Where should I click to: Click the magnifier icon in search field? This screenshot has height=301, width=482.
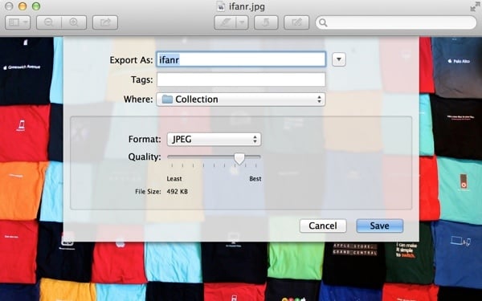click(x=323, y=22)
